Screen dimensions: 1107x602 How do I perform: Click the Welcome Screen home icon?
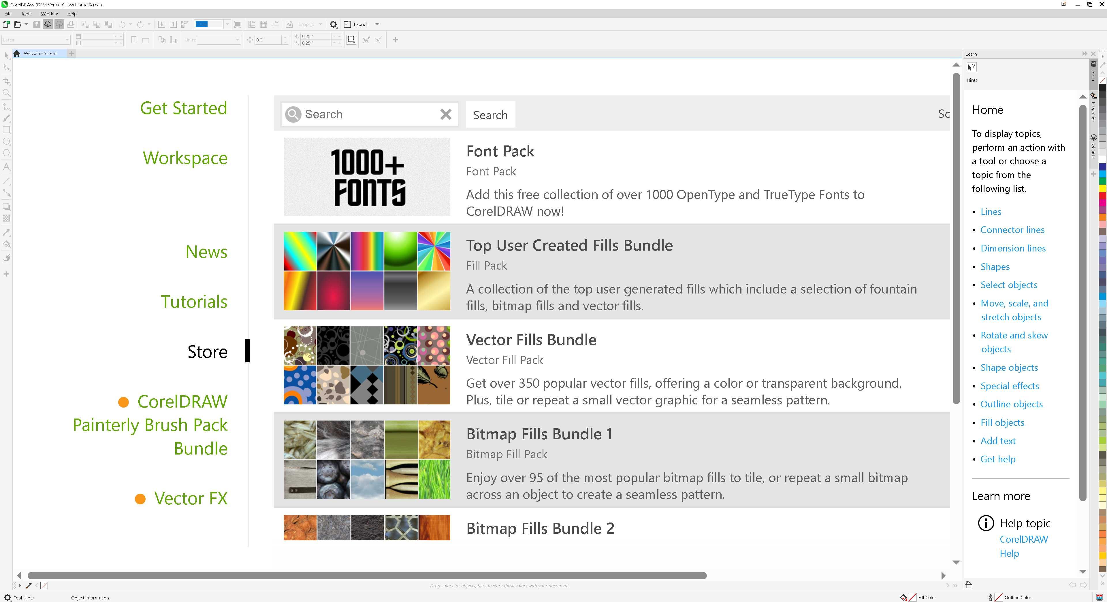pos(17,53)
